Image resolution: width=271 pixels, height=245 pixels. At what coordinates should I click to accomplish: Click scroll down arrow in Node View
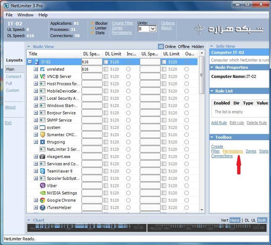coord(202,210)
